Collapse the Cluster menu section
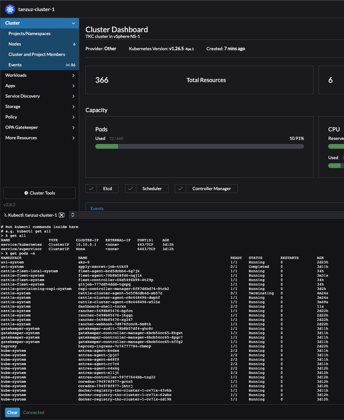 [x=74, y=23]
